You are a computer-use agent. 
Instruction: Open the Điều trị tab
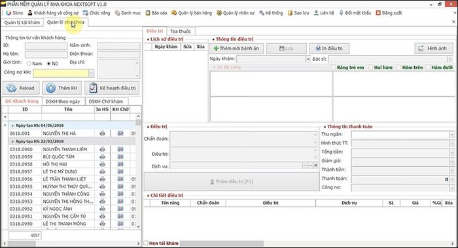pyautogui.click(x=155, y=31)
